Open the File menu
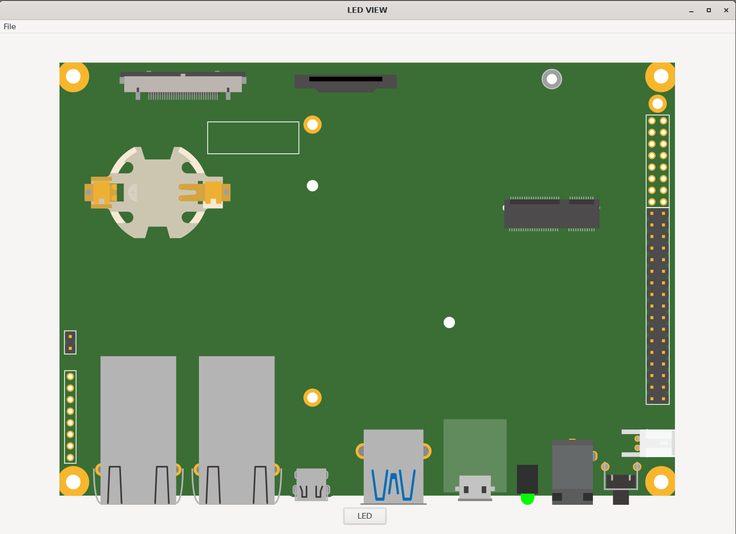The width and height of the screenshot is (736, 534). pyautogui.click(x=10, y=27)
